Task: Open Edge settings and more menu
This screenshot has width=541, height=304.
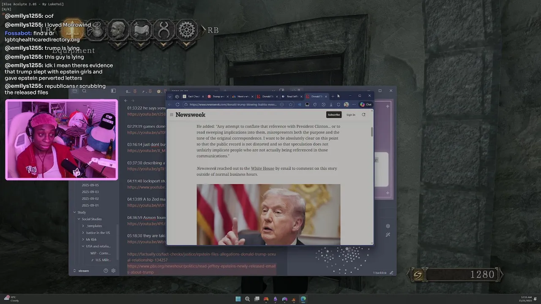Action: [x=354, y=104]
